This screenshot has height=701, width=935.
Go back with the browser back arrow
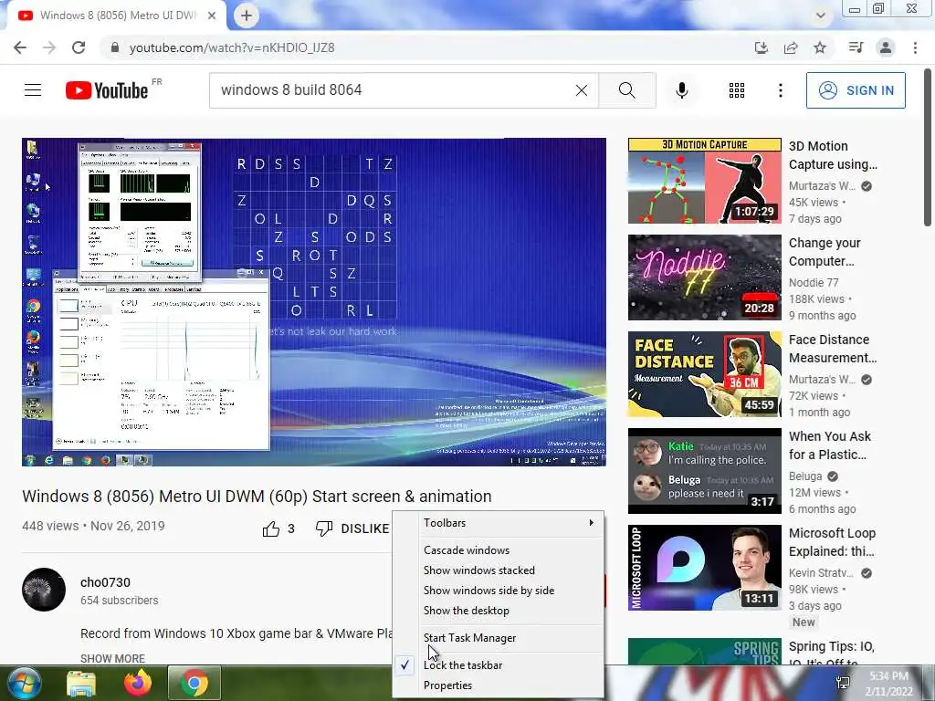pyautogui.click(x=20, y=47)
